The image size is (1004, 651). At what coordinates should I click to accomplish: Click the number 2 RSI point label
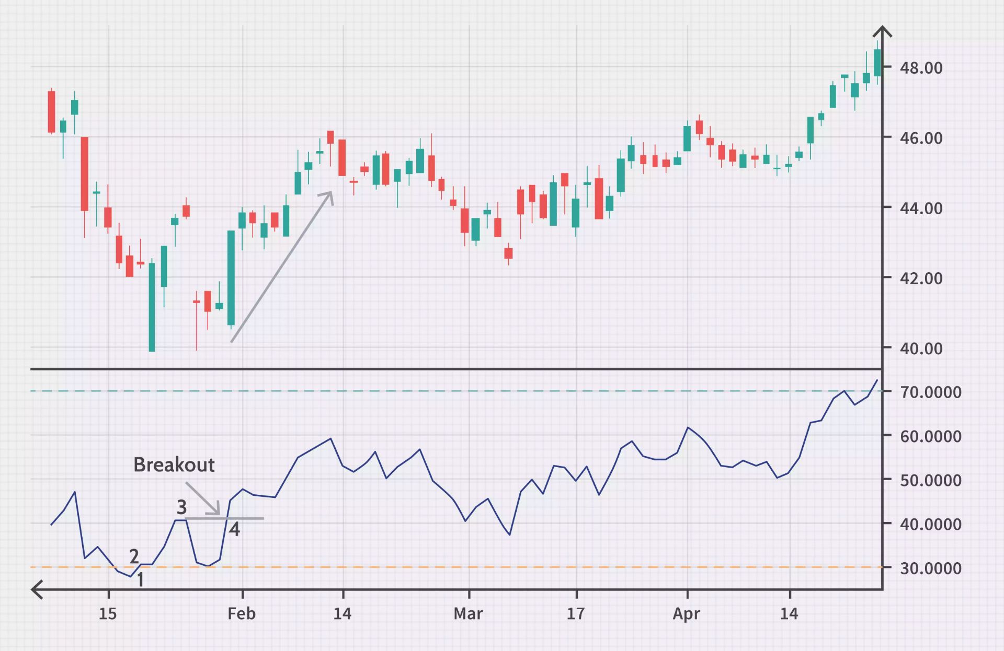(x=134, y=556)
